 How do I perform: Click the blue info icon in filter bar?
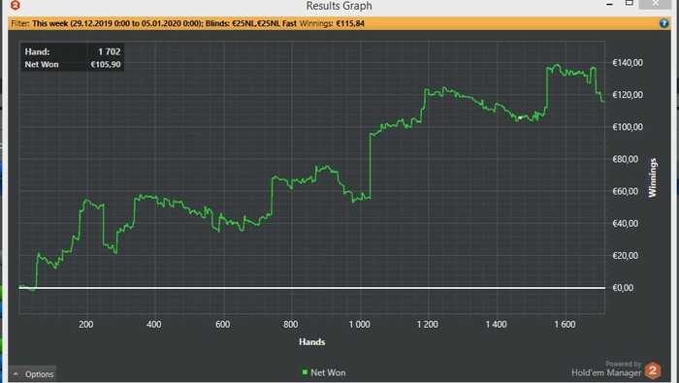point(663,23)
